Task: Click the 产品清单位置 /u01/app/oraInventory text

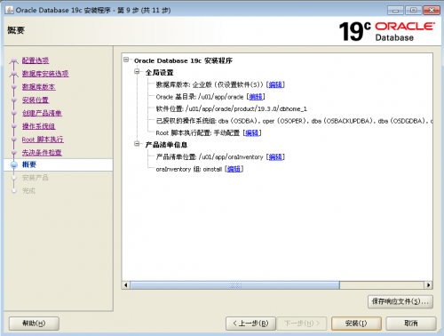Action: tap(210, 156)
